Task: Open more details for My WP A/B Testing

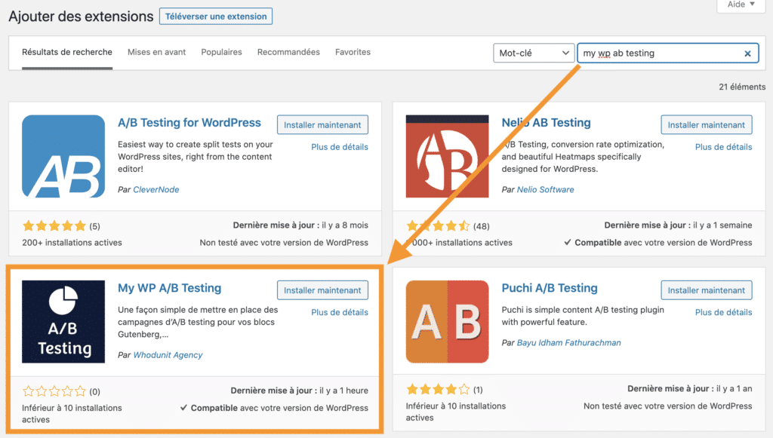Action: coord(340,312)
